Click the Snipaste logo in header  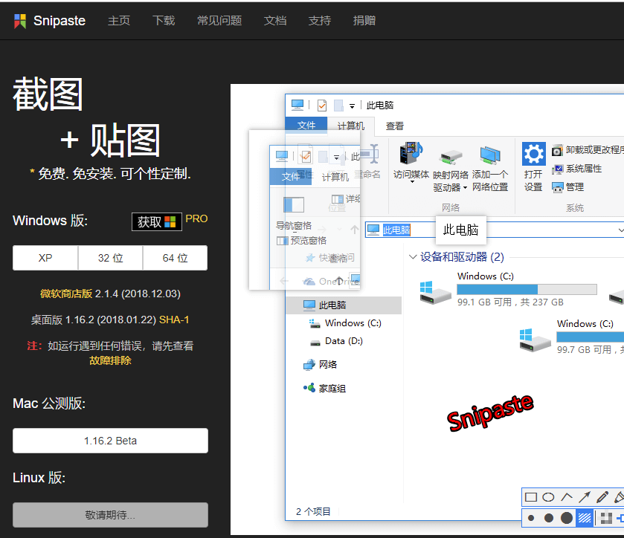[21, 21]
